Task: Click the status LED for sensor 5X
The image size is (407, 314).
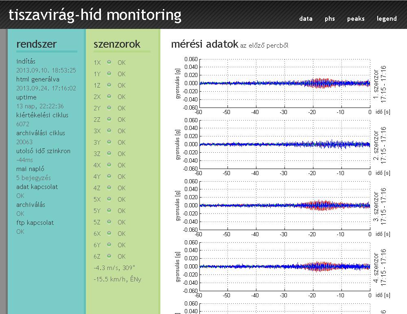Action: coord(109,199)
